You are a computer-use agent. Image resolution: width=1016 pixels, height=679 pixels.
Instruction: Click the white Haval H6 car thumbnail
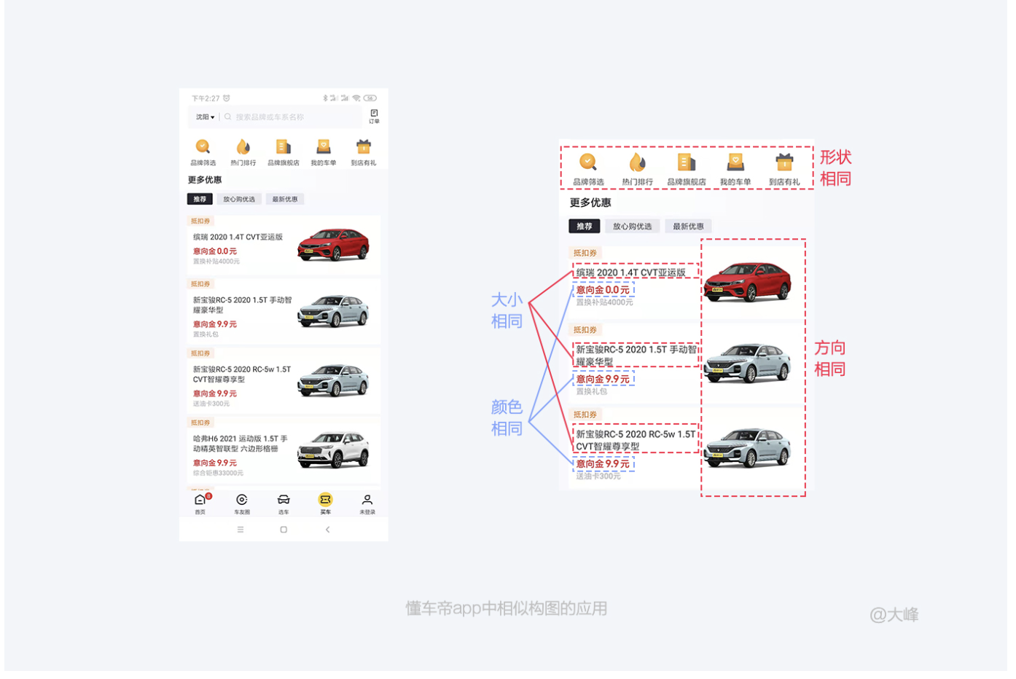(x=334, y=450)
